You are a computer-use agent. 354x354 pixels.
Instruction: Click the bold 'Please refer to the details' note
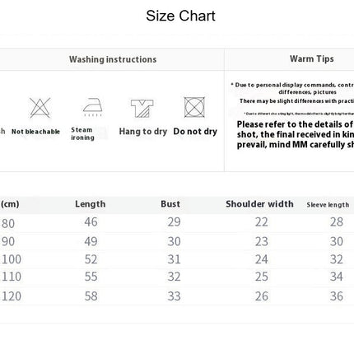pyautogui.click(x=296, y=134)
